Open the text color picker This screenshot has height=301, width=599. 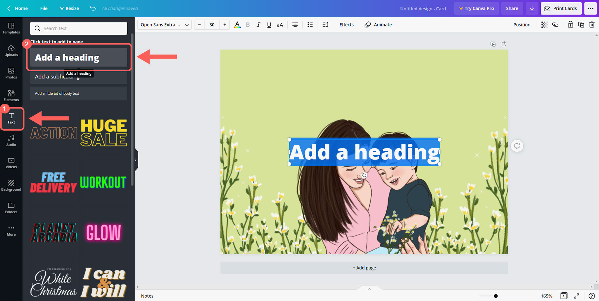[237, 25]
